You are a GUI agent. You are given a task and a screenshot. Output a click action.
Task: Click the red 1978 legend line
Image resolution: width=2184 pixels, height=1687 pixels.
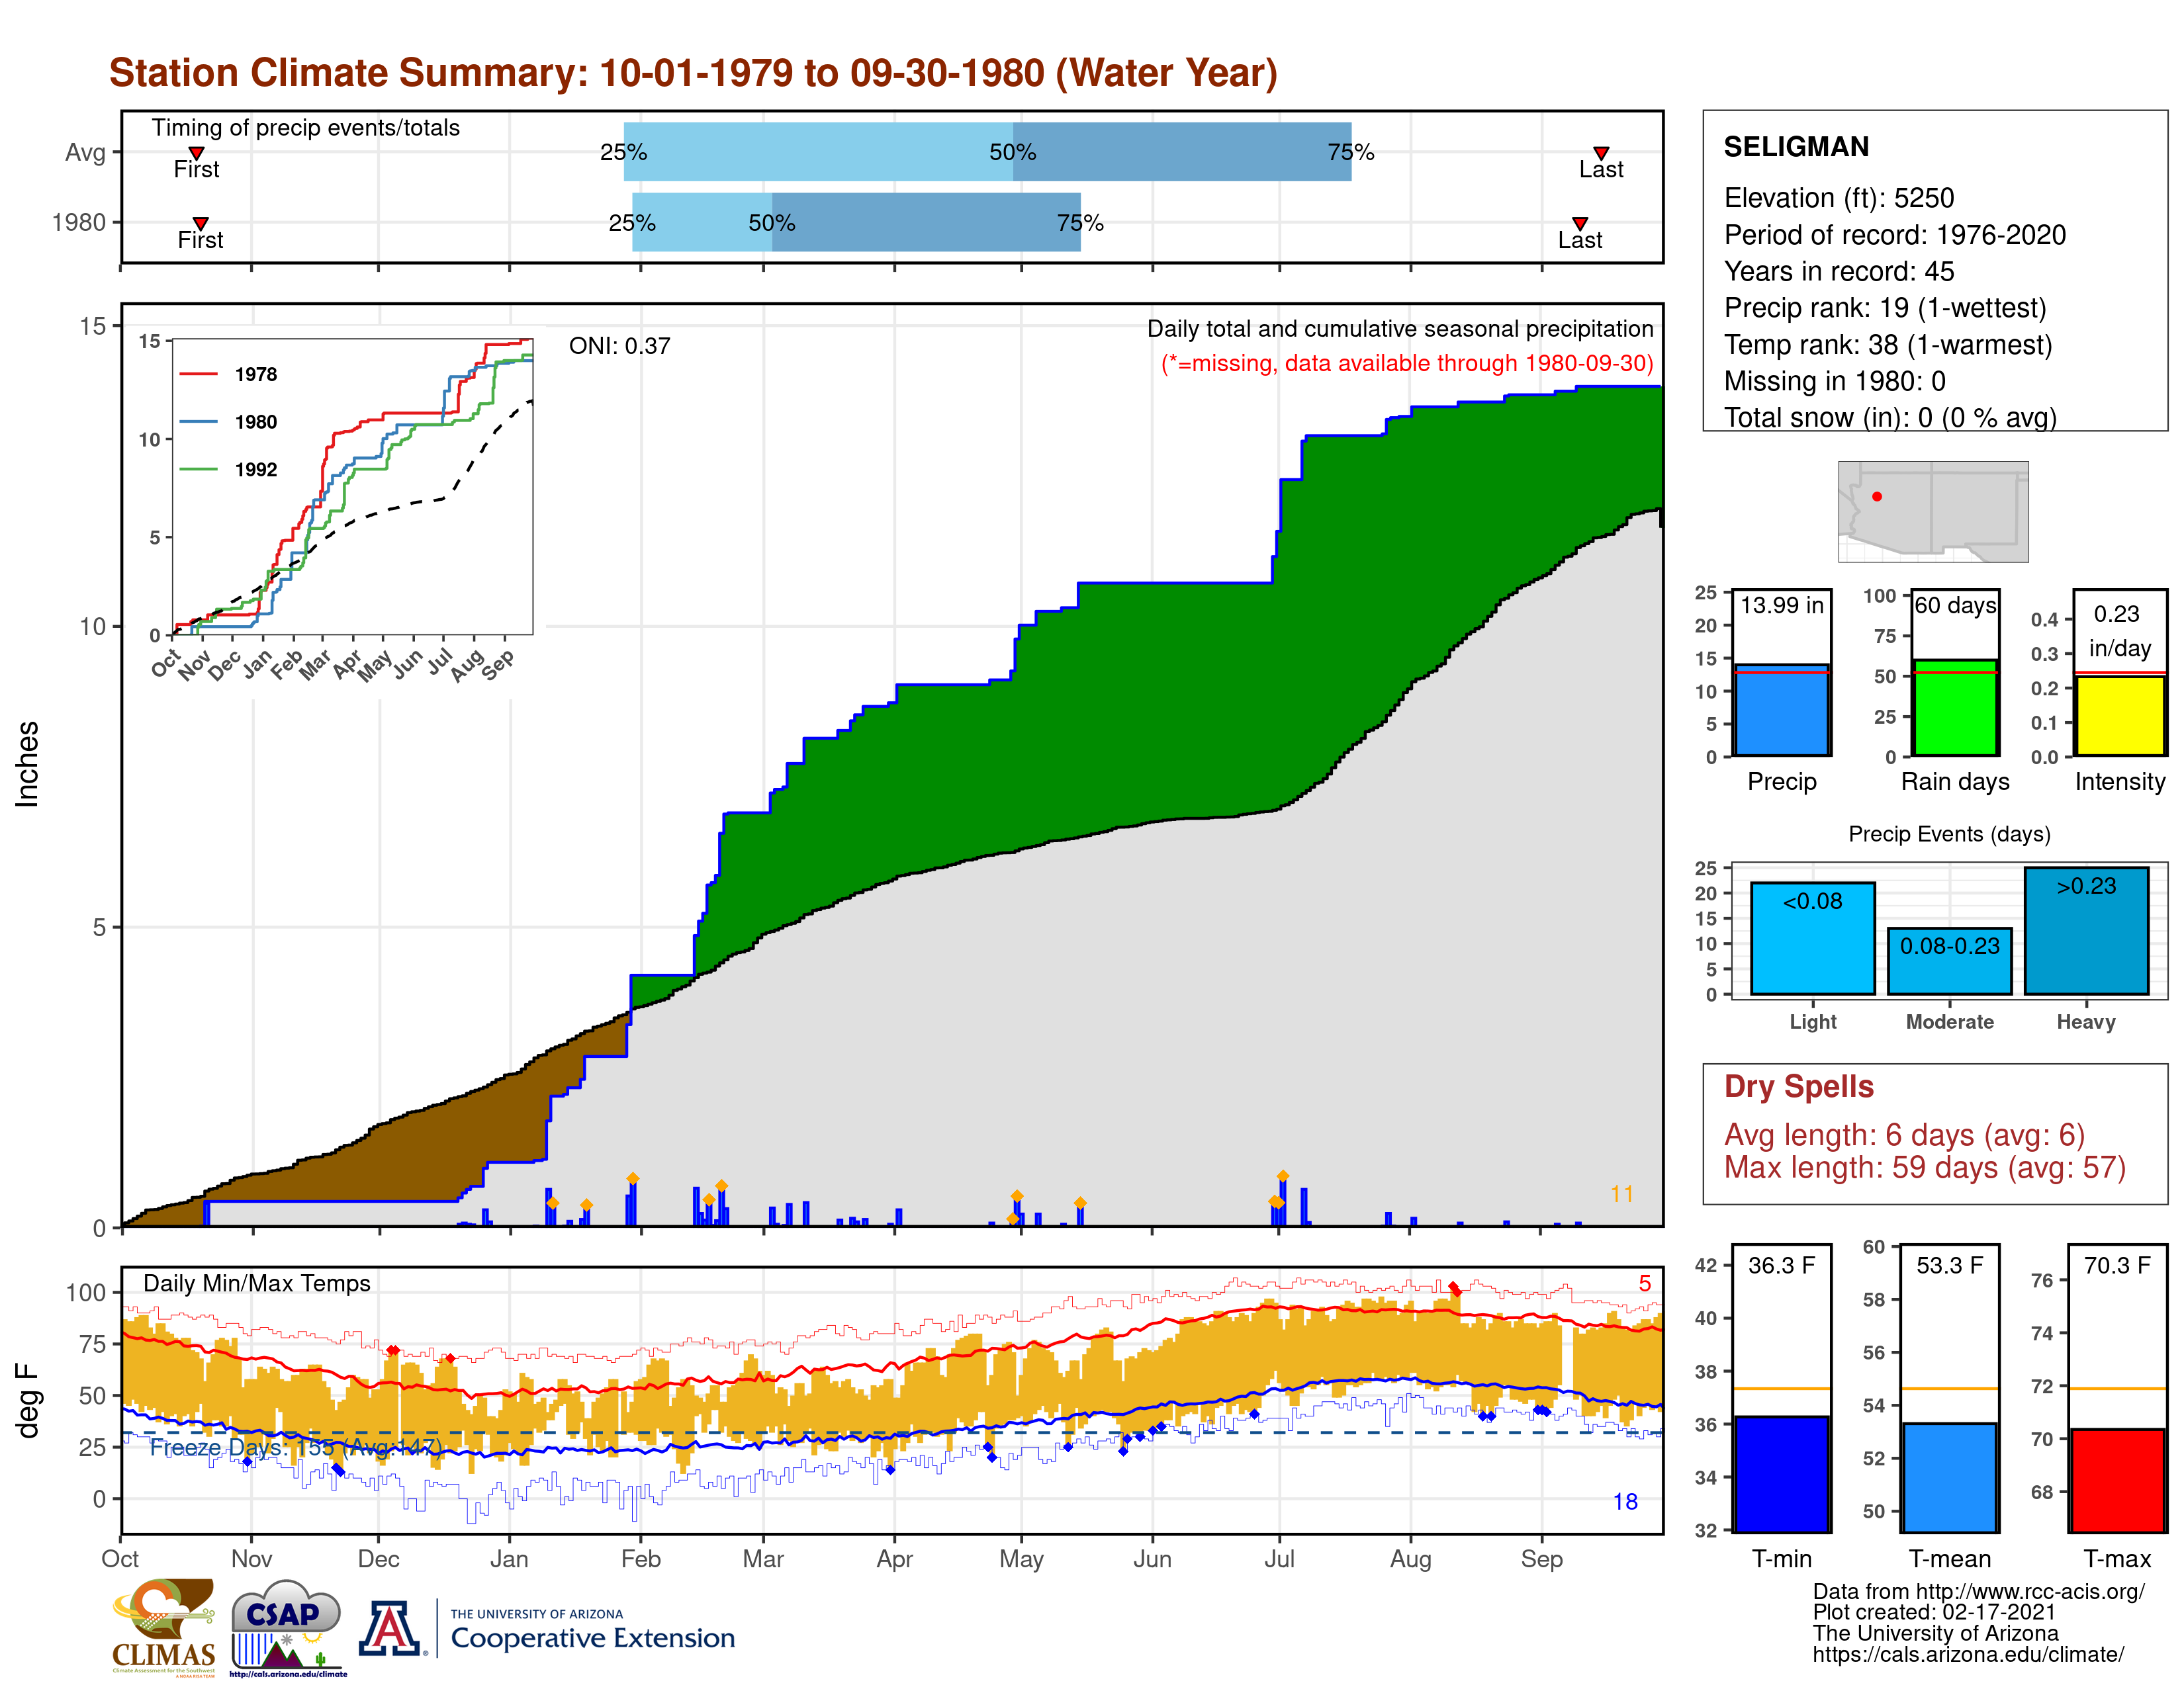point(198,374)
